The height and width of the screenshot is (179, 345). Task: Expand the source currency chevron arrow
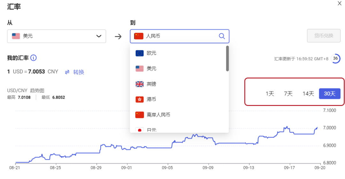point(99,36)
